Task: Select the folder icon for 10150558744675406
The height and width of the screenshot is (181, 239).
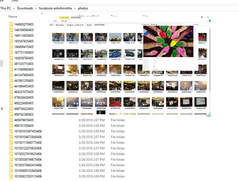Action: point(11,159)
